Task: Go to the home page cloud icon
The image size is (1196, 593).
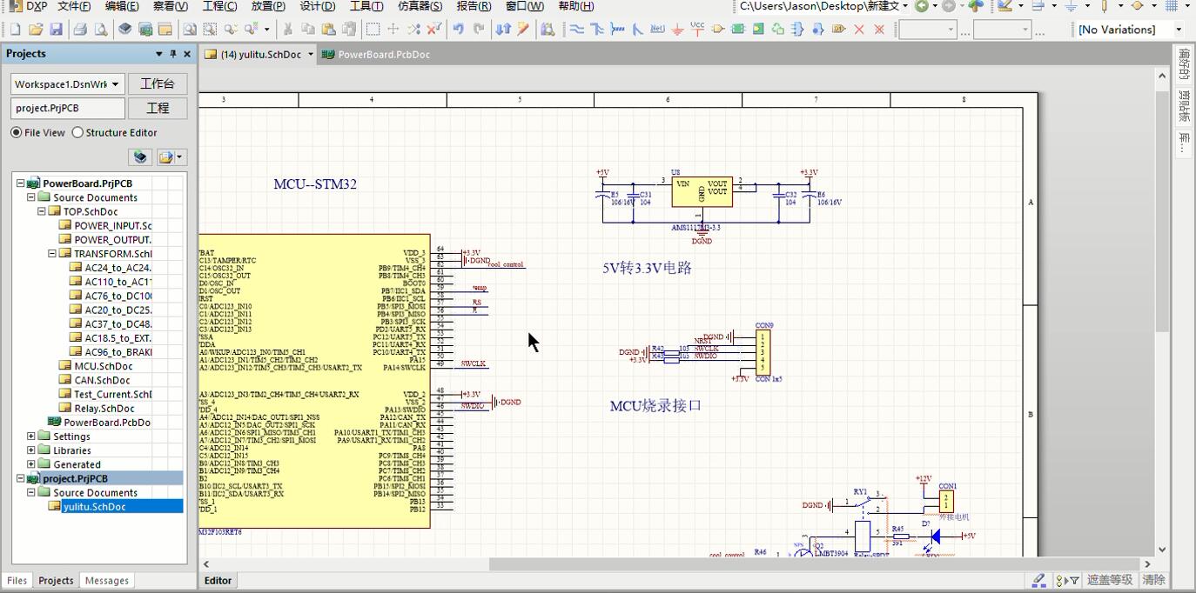Action: pos(977,6)
